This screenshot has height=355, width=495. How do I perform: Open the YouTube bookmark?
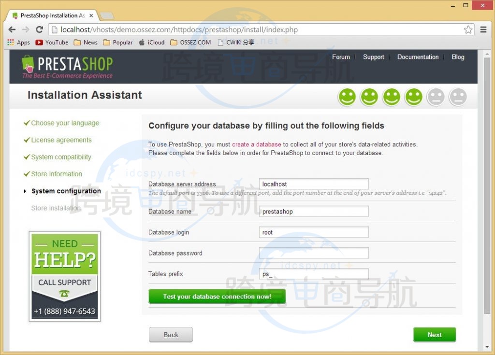pos(52,43)
